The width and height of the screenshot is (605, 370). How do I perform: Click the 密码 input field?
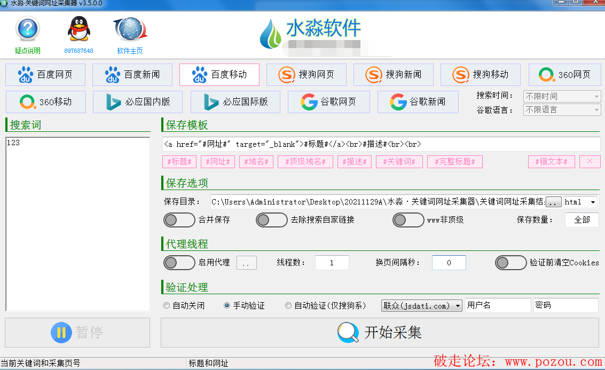(x=565, y=305)
